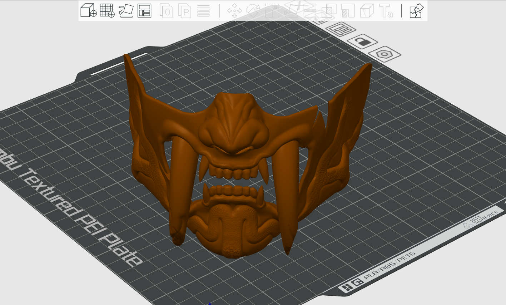Split to objects toolbar icon

point(166,11)
